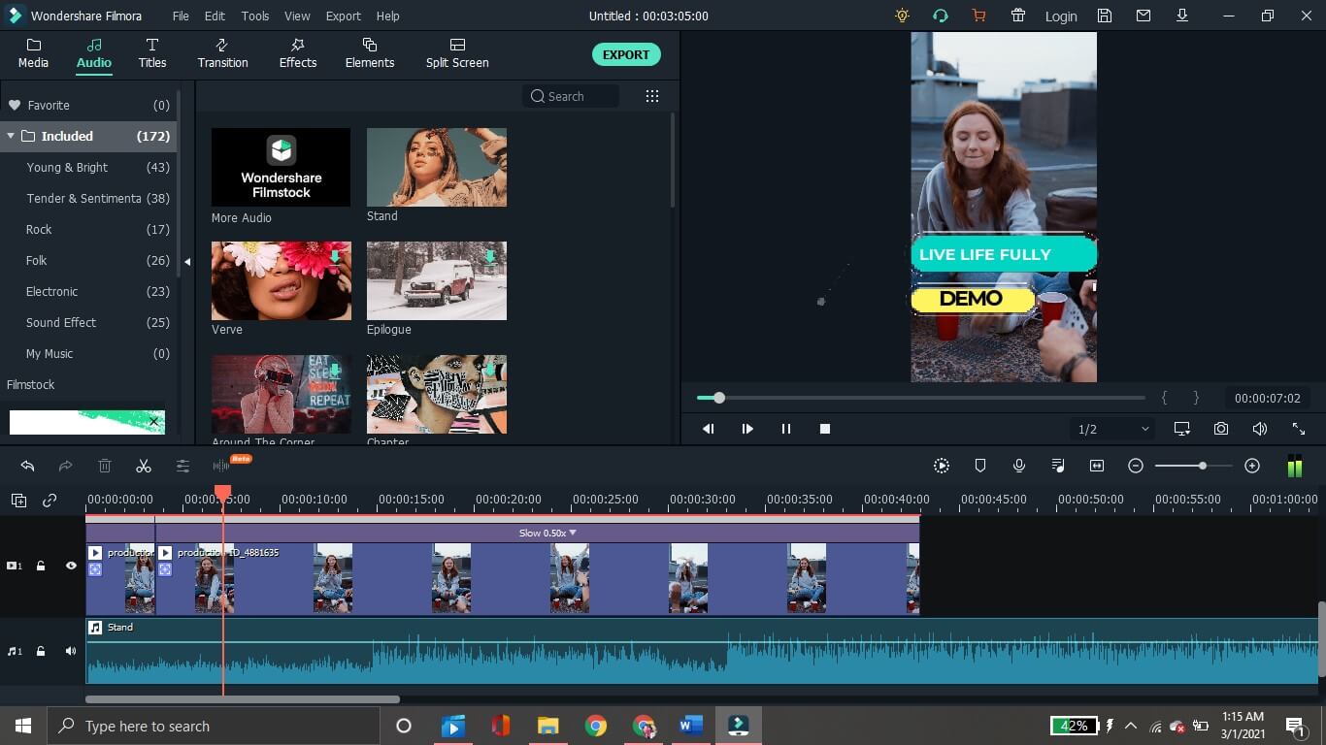
Task: Click the Login link in title bar
Action: coord(1061,16)
